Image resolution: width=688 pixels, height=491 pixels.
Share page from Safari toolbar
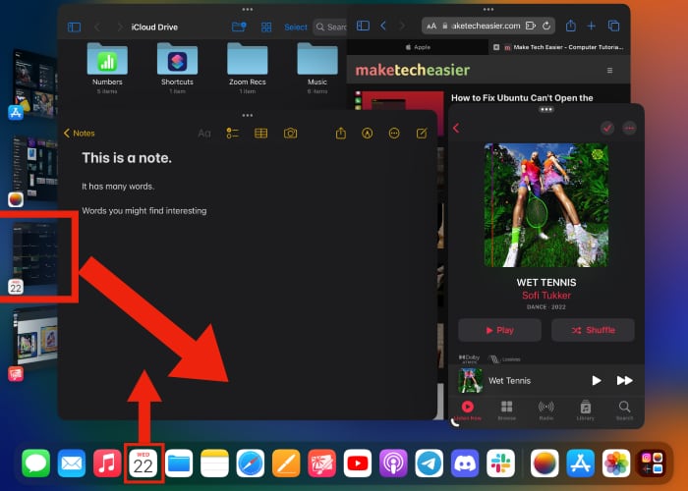pyautogui.click(x=570, y=26)
